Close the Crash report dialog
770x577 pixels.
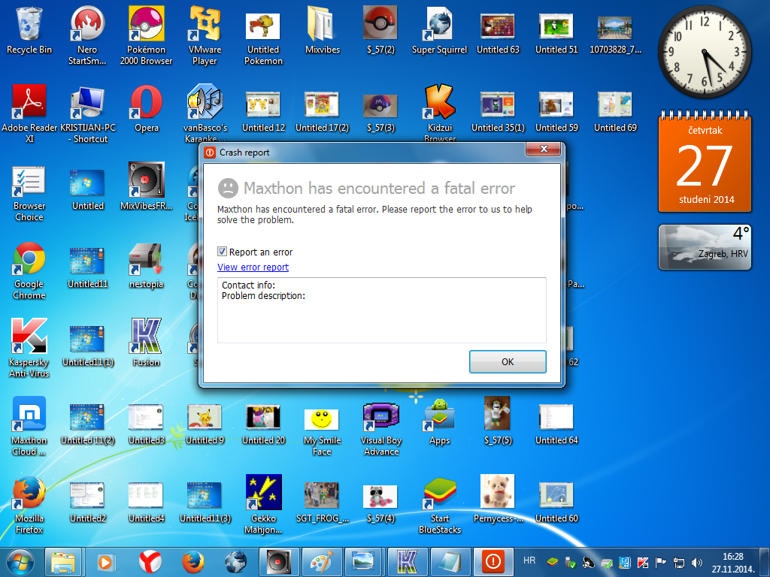543,150
